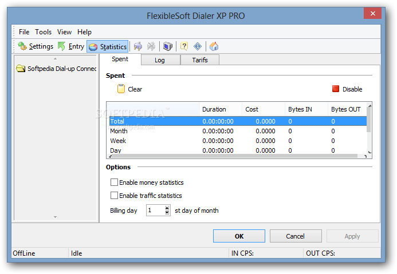Click the Cancel button
397x274 pixels.
click(x=296, y=236)
